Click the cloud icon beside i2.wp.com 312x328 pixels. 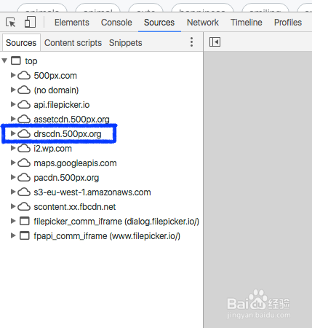pyautogui.click(x=24, y=149)
